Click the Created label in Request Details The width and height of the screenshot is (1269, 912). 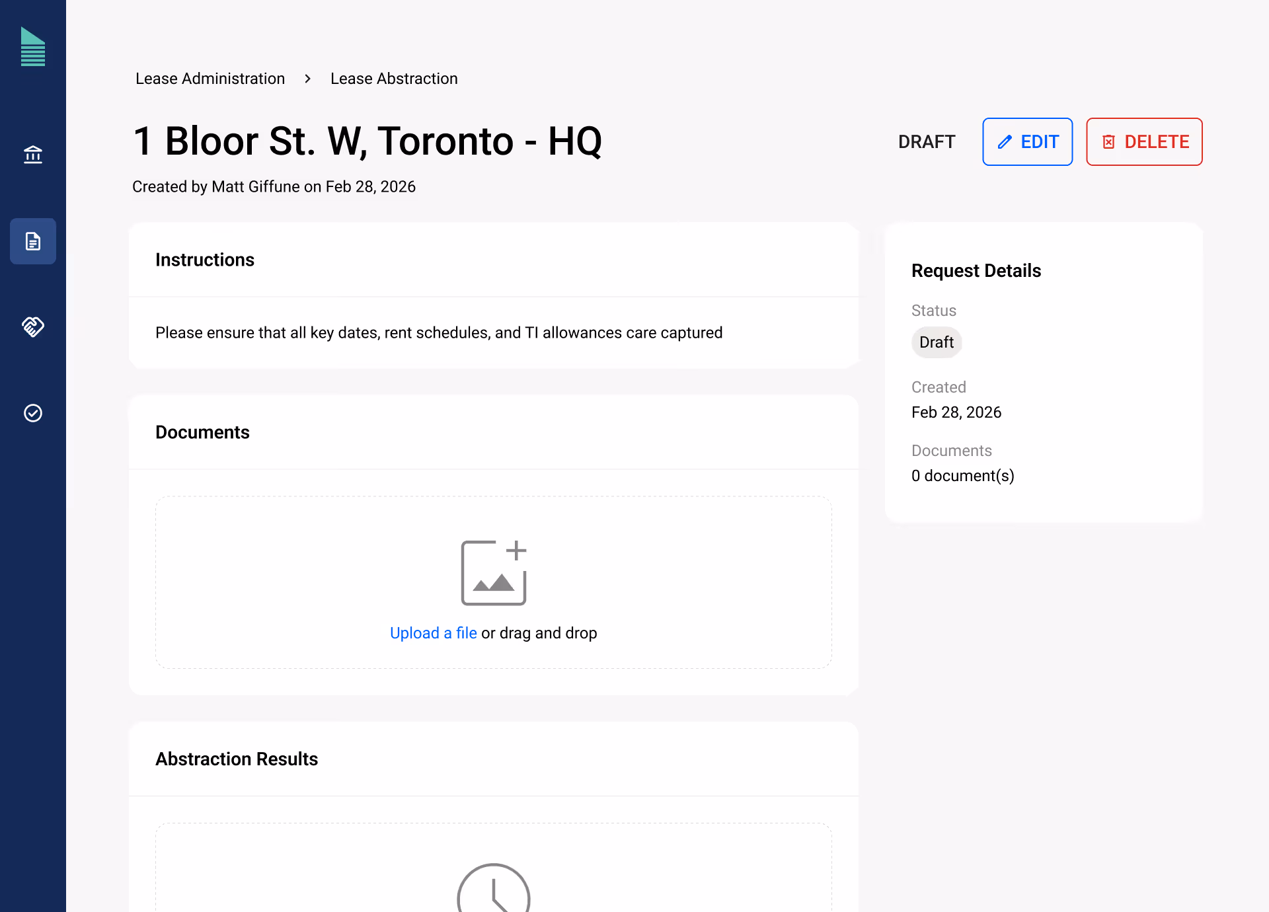tap(939, 387)
